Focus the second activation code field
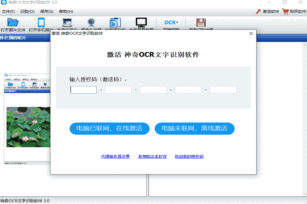Viewport: 307px width, 204px height. 118,90
